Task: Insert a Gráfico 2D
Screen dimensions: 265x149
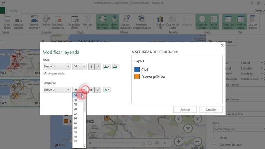Action: point(160,22)
